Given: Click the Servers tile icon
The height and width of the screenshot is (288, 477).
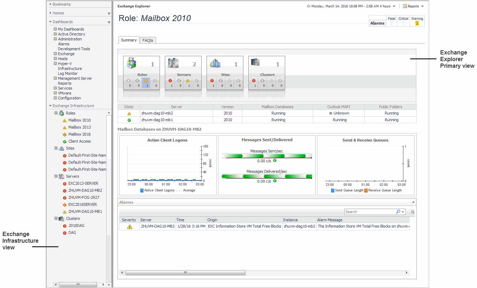Looking at the screenshot, I should pos(173,63).
